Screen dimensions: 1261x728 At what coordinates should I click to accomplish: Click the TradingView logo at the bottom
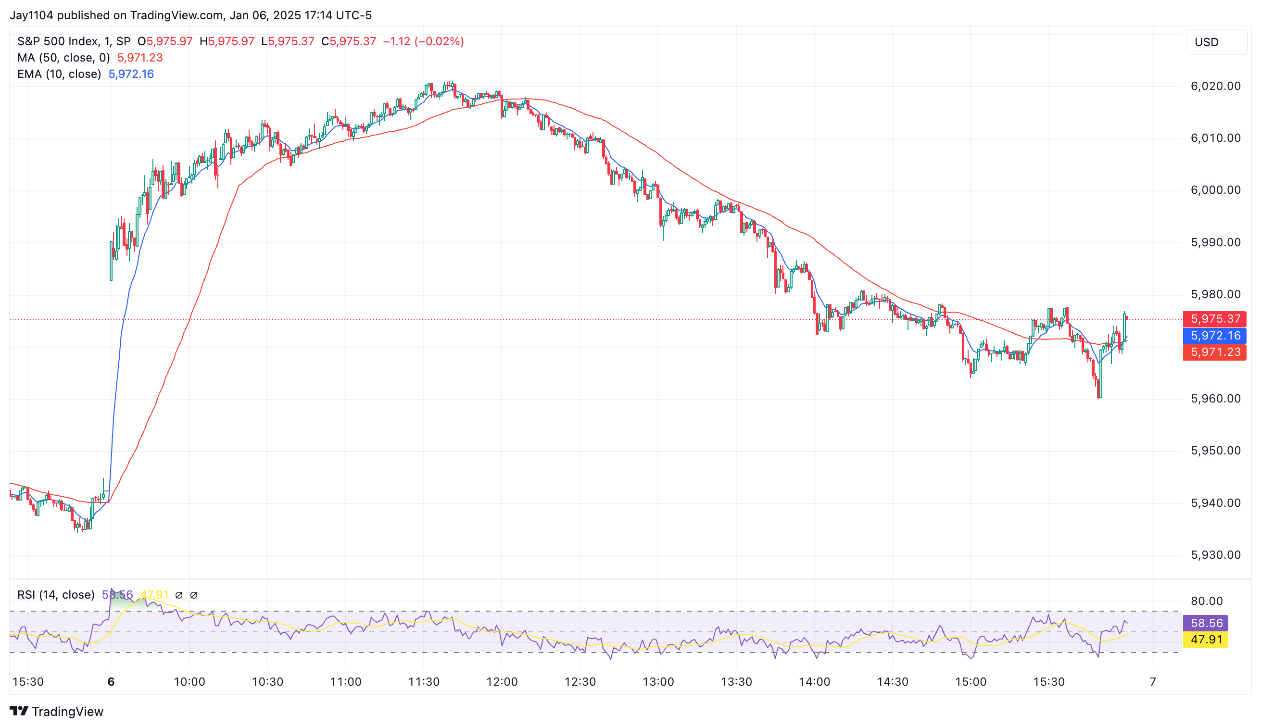(x=56, y=711)
